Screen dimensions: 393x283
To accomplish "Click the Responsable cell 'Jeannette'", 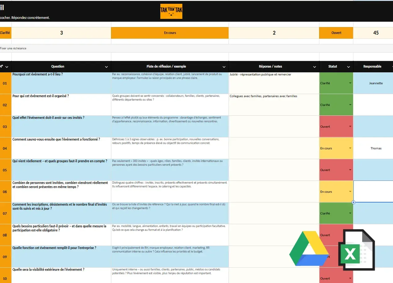I will tap(373, 83).
